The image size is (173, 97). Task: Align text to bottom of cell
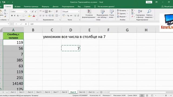(x=46, y=11)
